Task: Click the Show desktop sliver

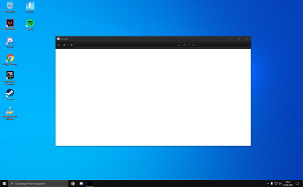Action: pos(302,183)
